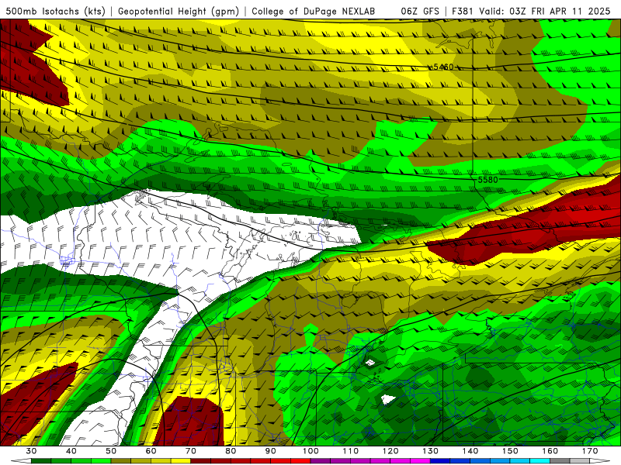Screen dimensions: 621x465
Task: Click the 170 knot legend label
Action: click(x=590, y=451)
